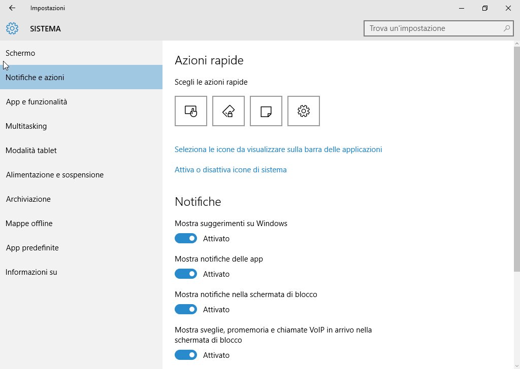Open Alimentazione e sospensione settings
Viewport: 520px width, 369px height.
tap(55, 175)
